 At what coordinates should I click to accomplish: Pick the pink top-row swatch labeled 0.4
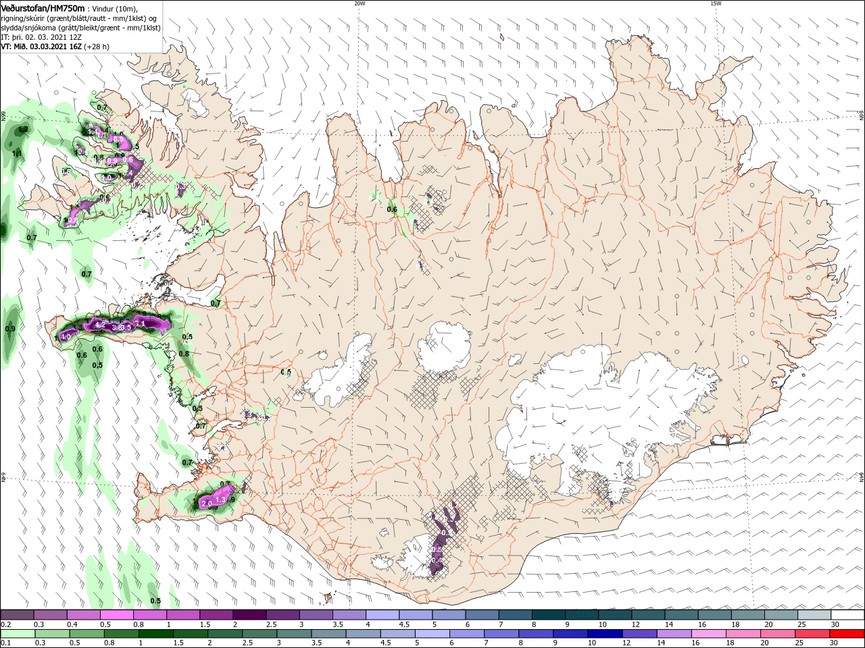(x=83, y=615)
